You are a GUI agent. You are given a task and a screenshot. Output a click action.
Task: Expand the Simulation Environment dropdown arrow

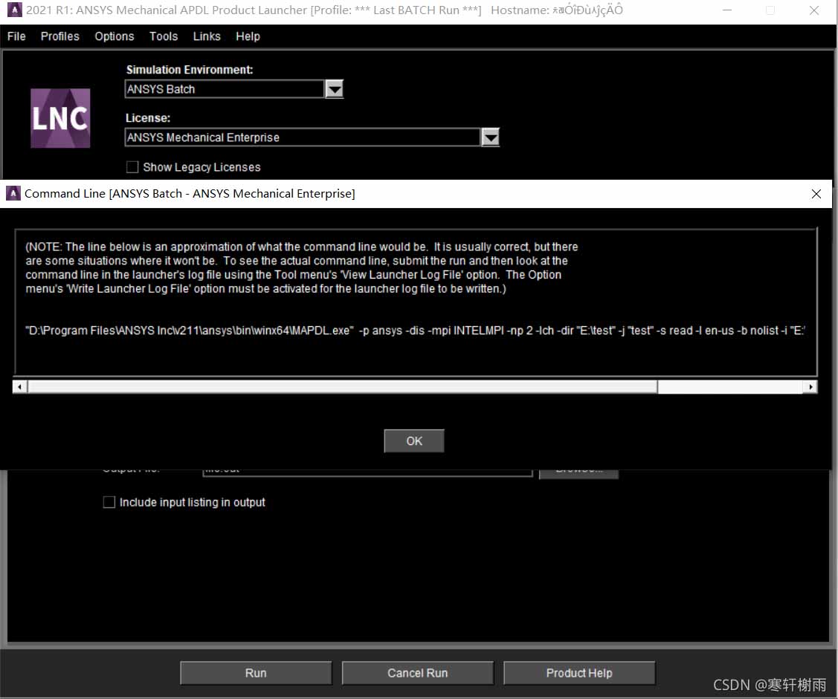pos(335,89)
